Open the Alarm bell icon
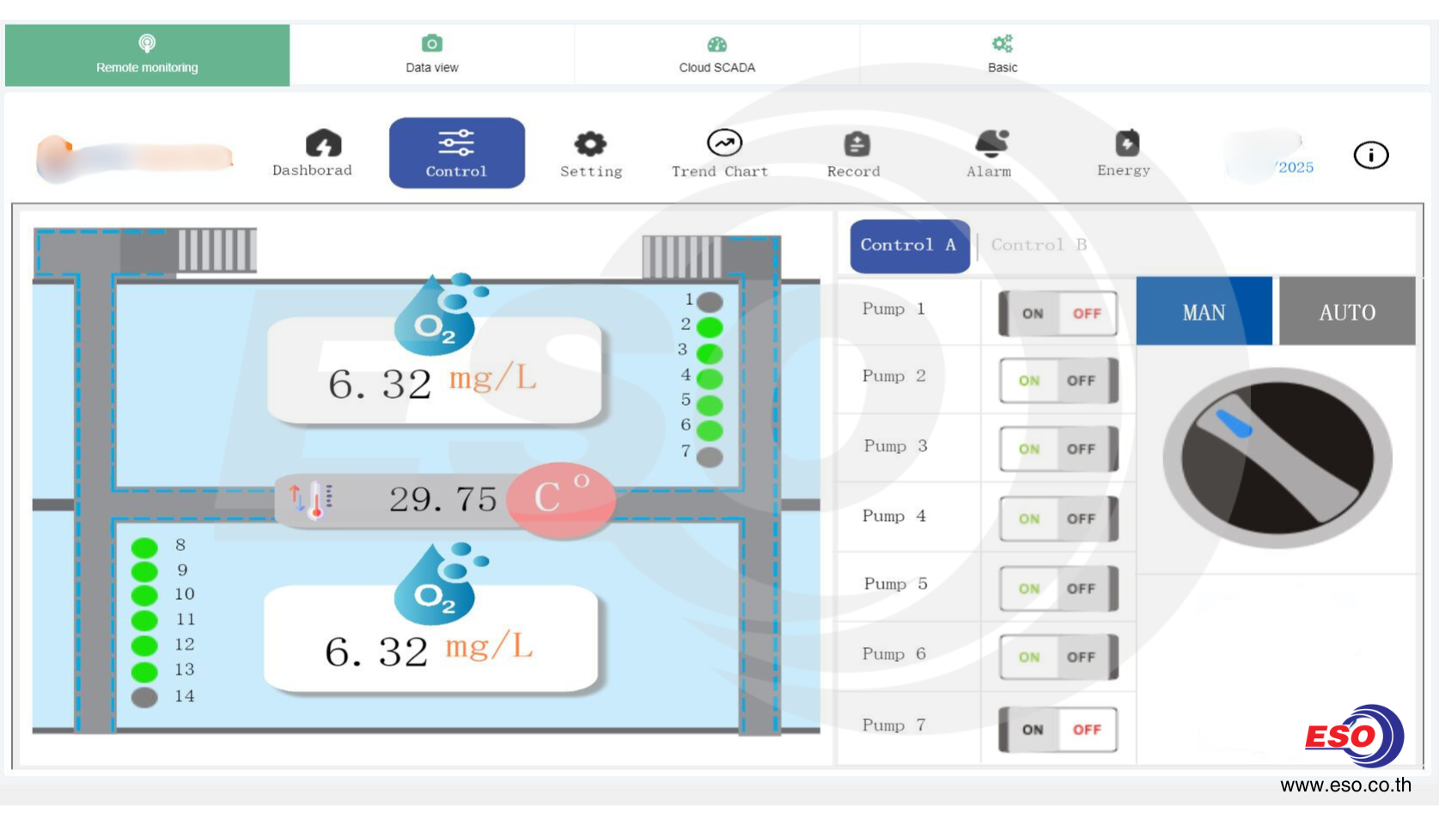Image resolution: width=1439 pixels, height=825 pixels. (x=991, y=143)
